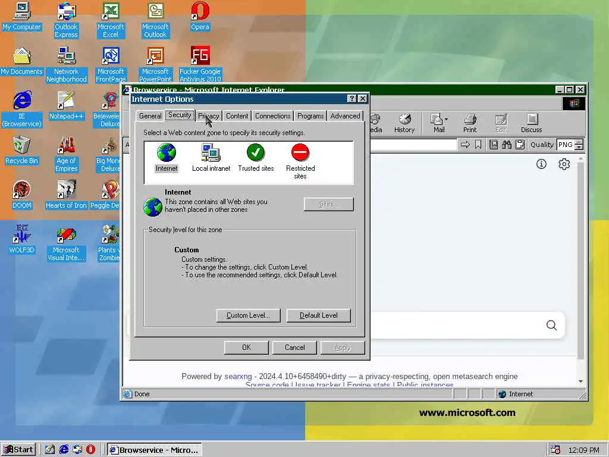Click the Quality PNG input field
This screenshot has height=457, width=609.
tap(566, 145)
